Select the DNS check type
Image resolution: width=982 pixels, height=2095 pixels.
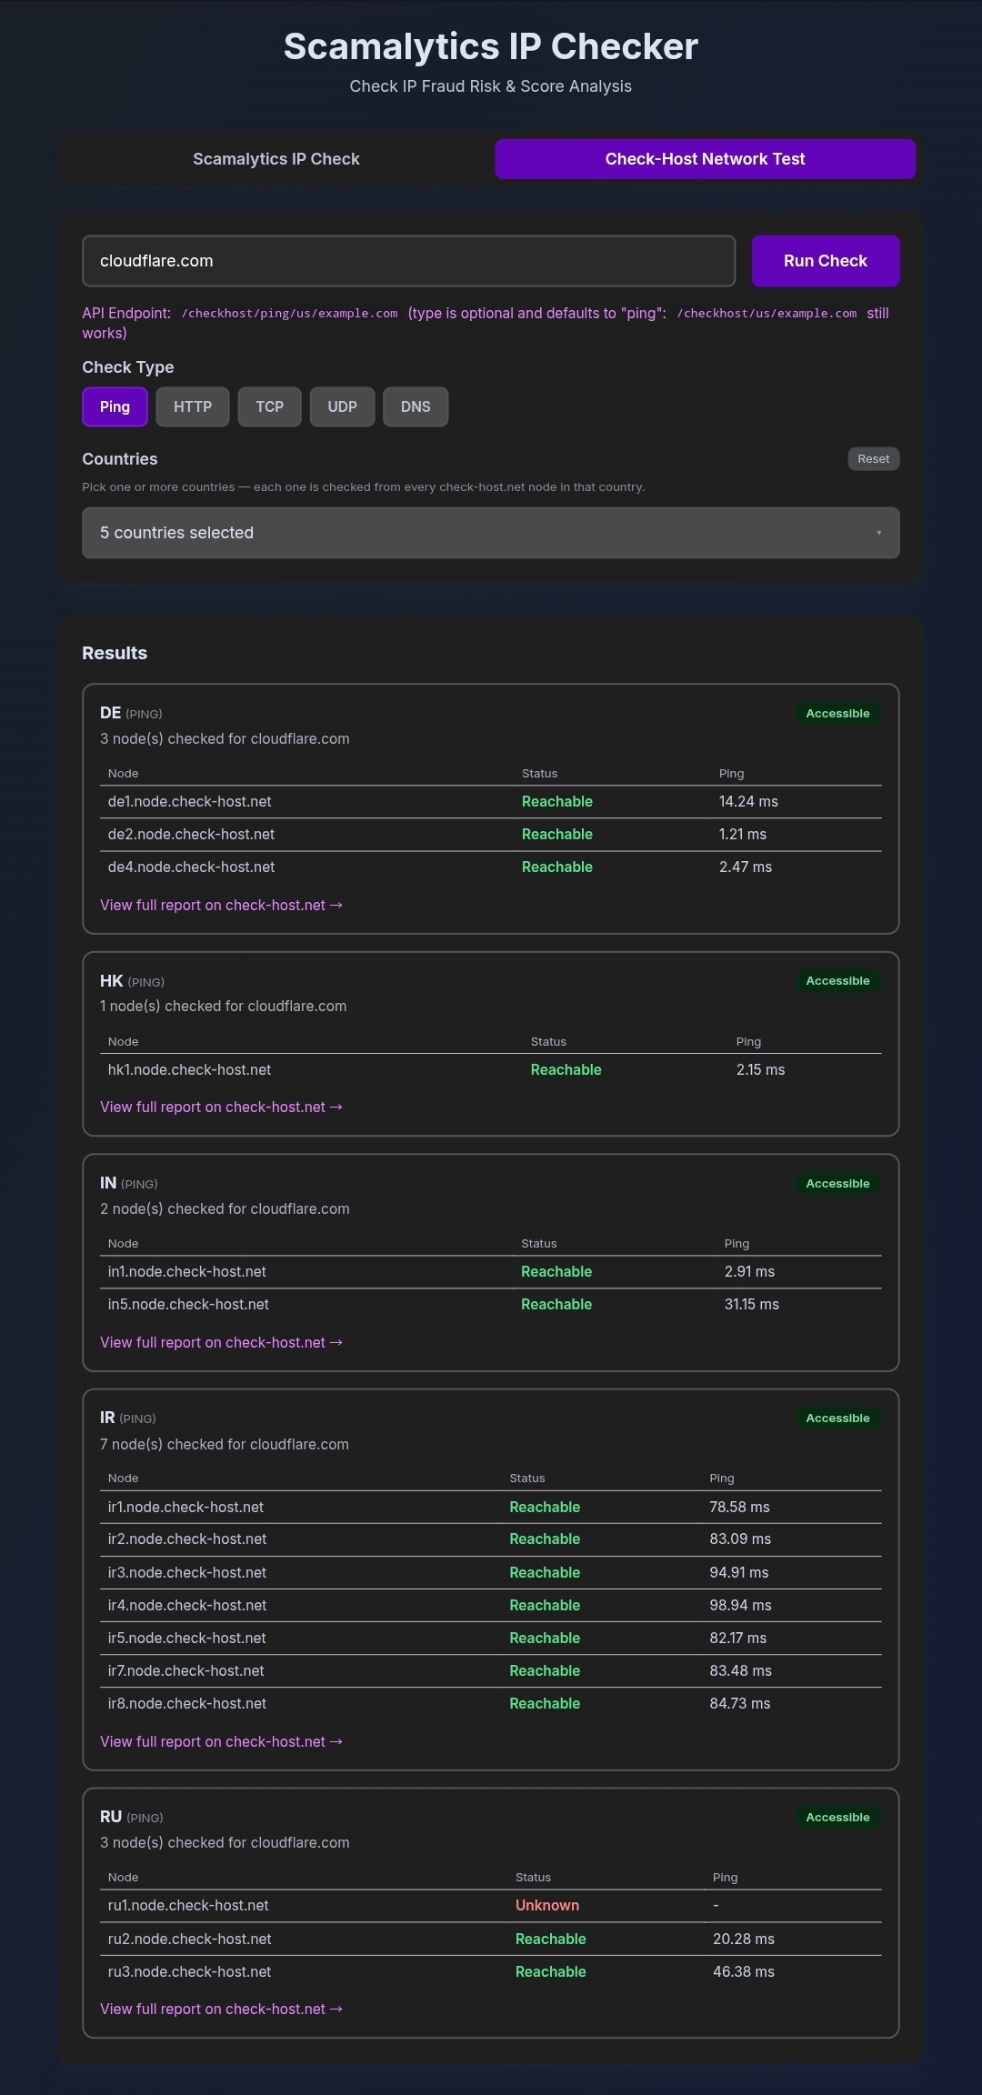416,406
